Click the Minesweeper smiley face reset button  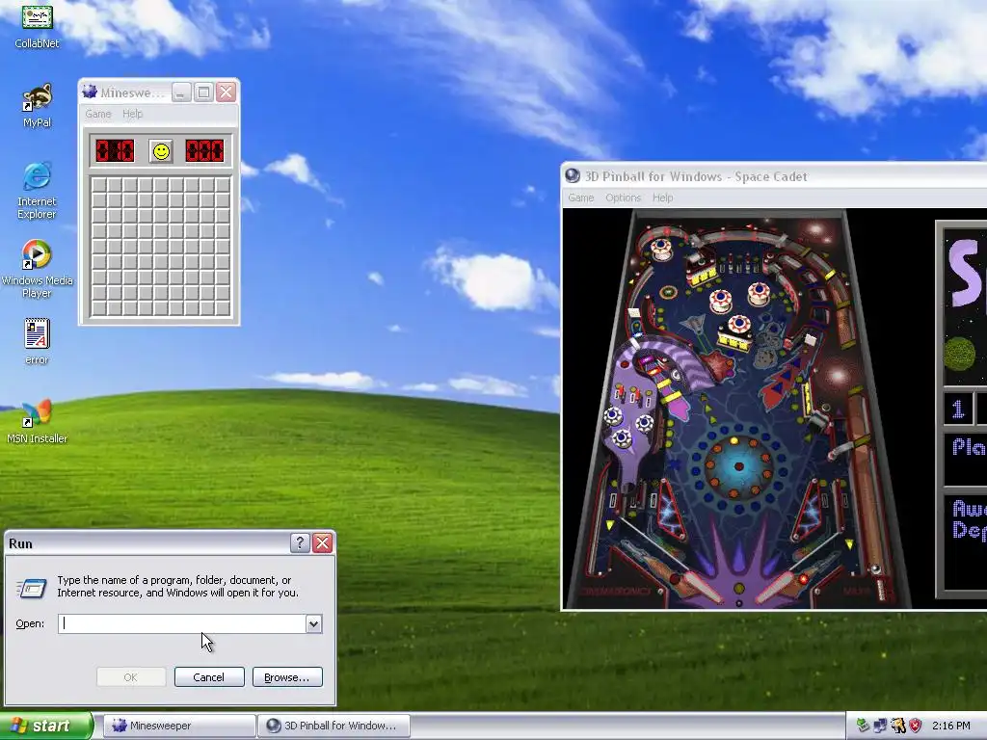coord(161,151)
